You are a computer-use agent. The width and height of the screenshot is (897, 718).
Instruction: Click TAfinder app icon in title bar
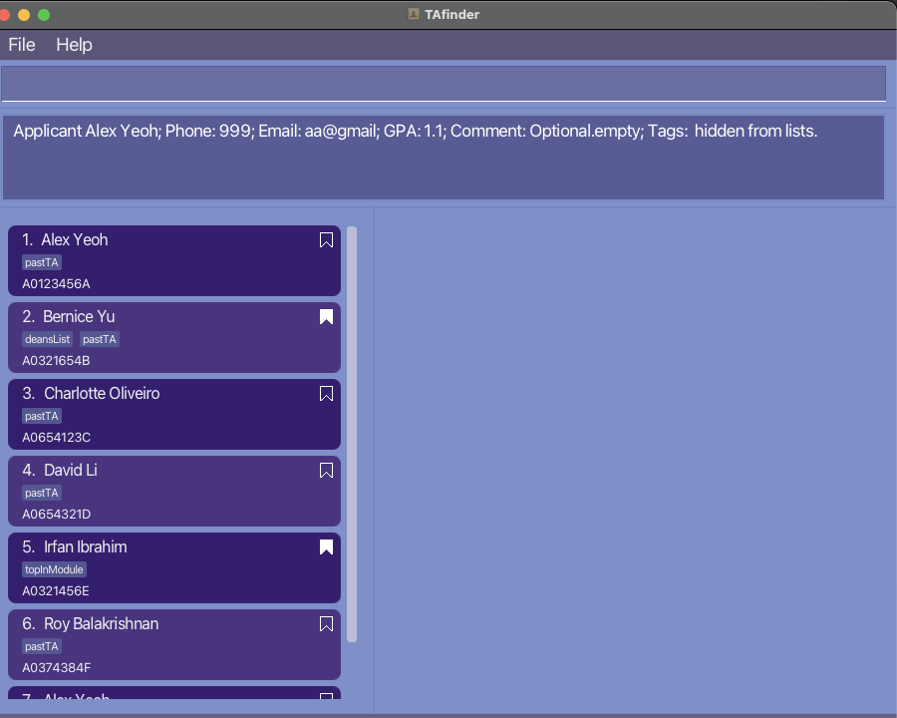pos(413,14)
